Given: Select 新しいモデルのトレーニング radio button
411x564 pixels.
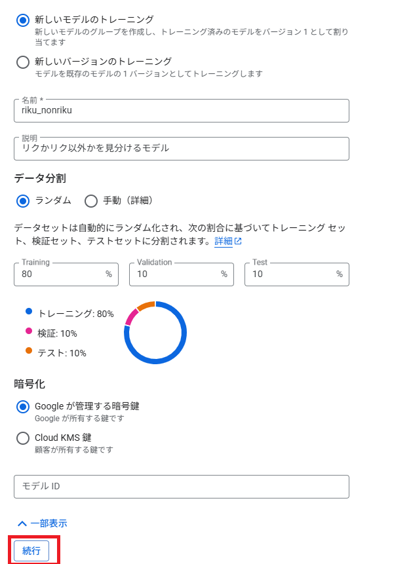Looking at the screenshot, I should 23,20.
